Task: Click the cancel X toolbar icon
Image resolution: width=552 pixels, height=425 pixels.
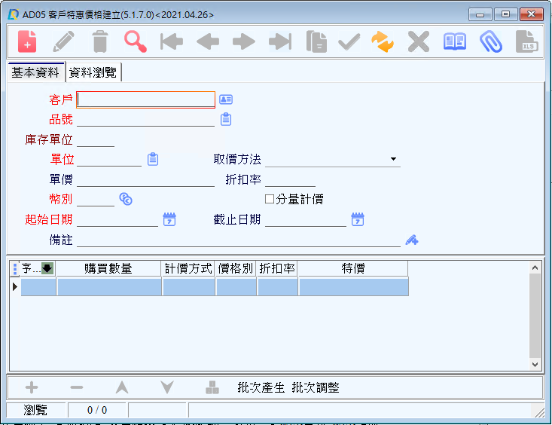Action: point(419,41)
